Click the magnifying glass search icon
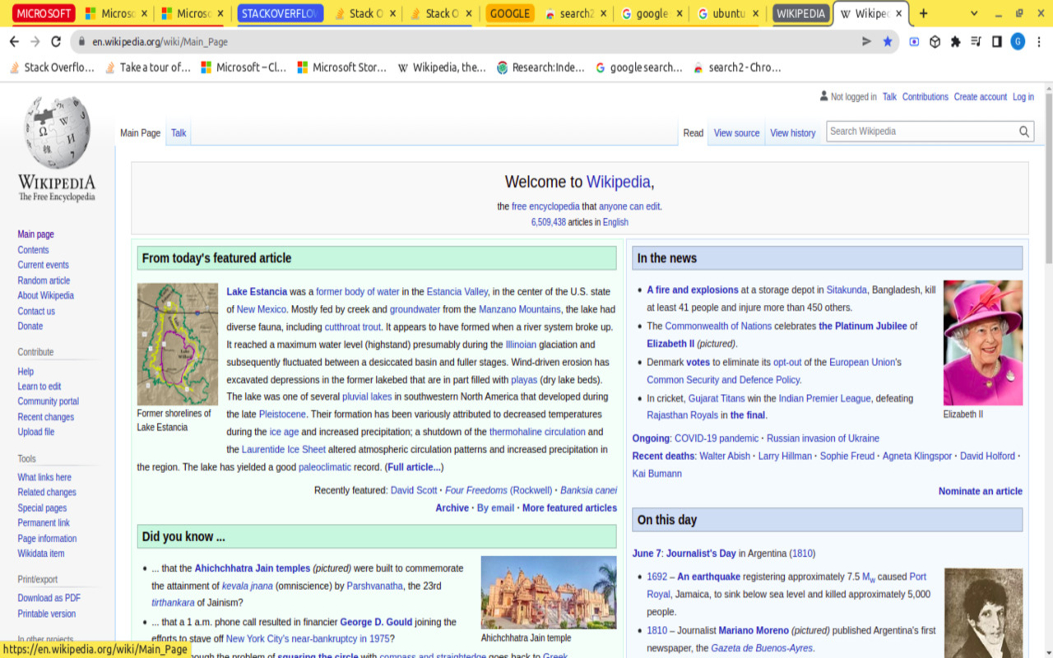1053x658 pixels. click(x=1023, y=131)
